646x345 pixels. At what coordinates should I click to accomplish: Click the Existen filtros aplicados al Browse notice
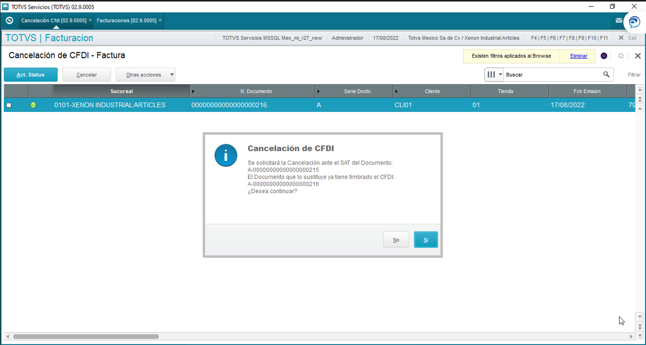tap(511, 56)
